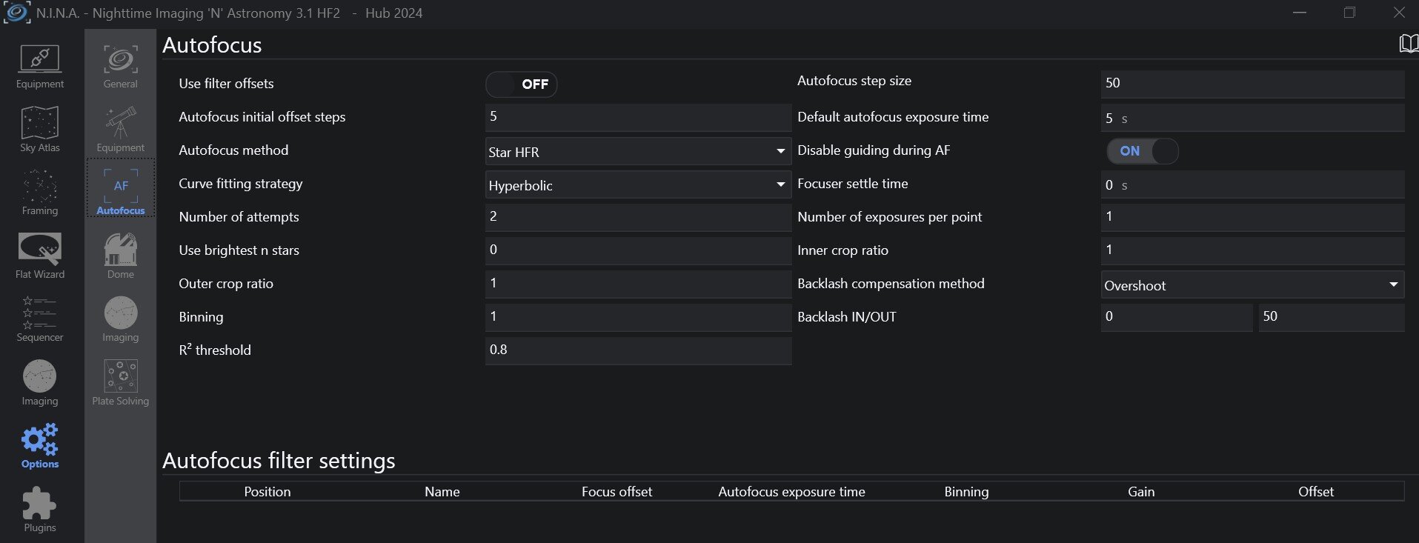Image resolution: width=1419 pixels, height=543 pixels.
Task: Open the Equipment section in main sidebar
Action: (40, 67)
